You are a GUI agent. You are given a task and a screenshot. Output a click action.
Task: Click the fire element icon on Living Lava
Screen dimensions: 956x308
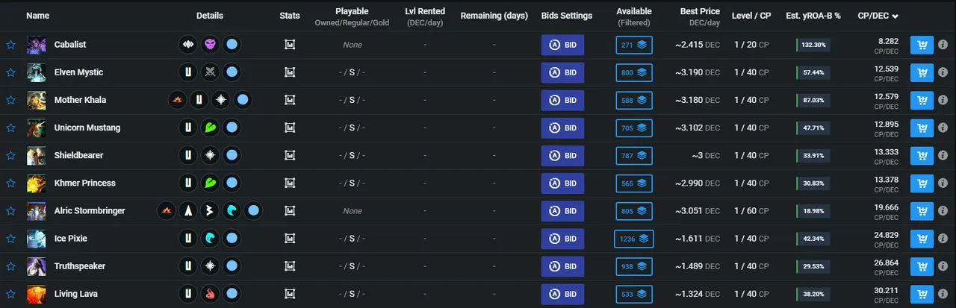click(211, 294)
